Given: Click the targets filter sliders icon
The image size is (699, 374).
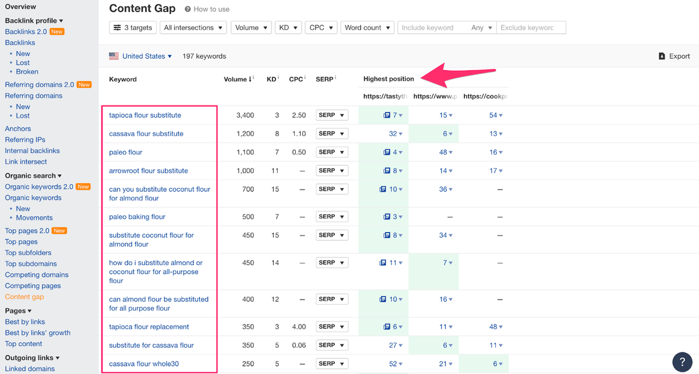Looking at the screenshot, I should pyautogui.click(x=117, y=27).
